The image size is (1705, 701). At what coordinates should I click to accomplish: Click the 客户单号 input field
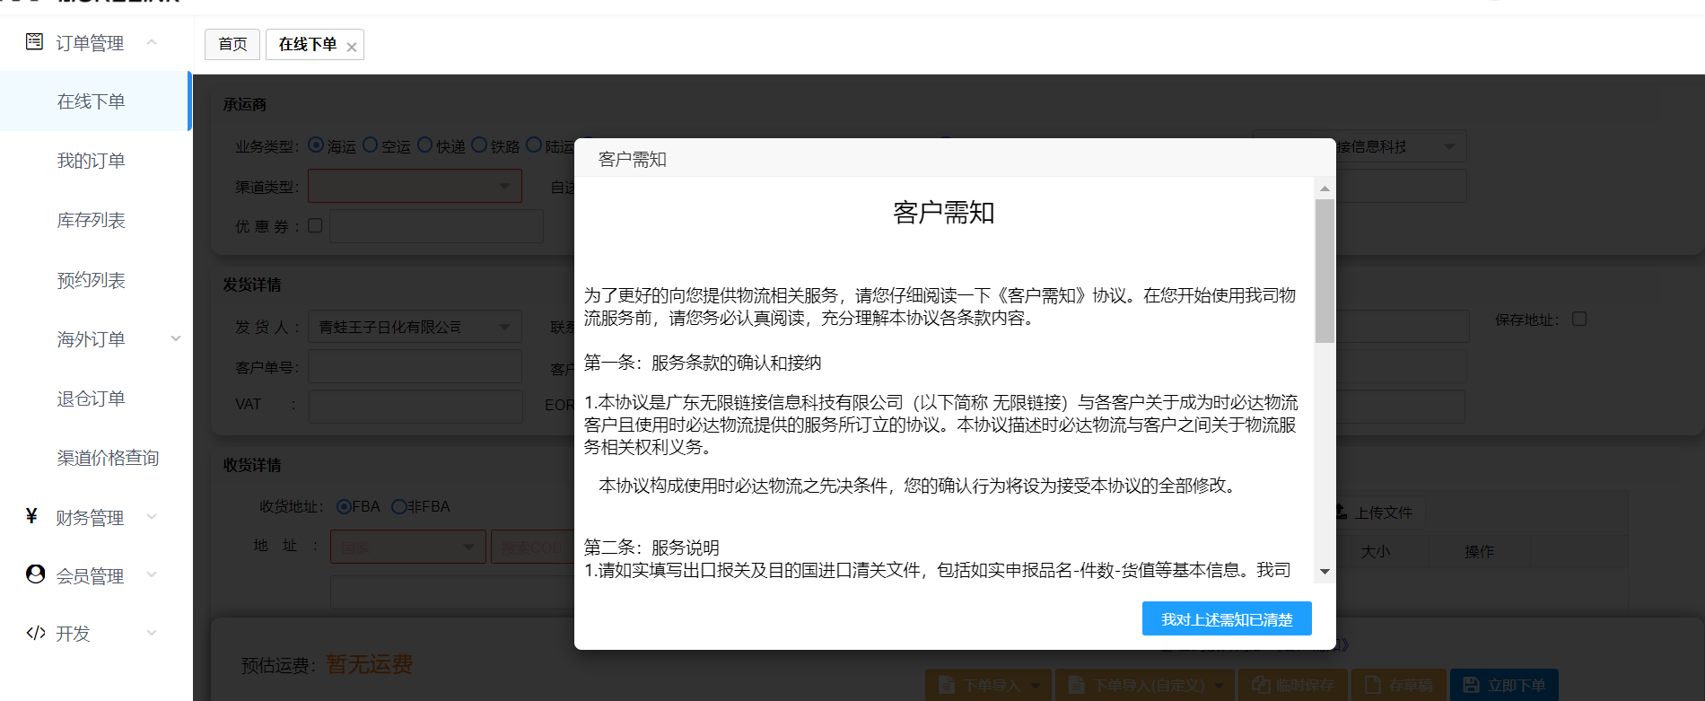tap(415, 367)
